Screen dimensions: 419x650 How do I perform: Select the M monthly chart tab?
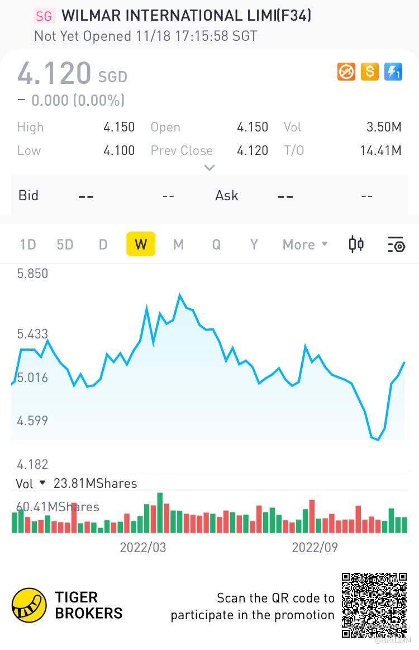[x=178, y=244]
